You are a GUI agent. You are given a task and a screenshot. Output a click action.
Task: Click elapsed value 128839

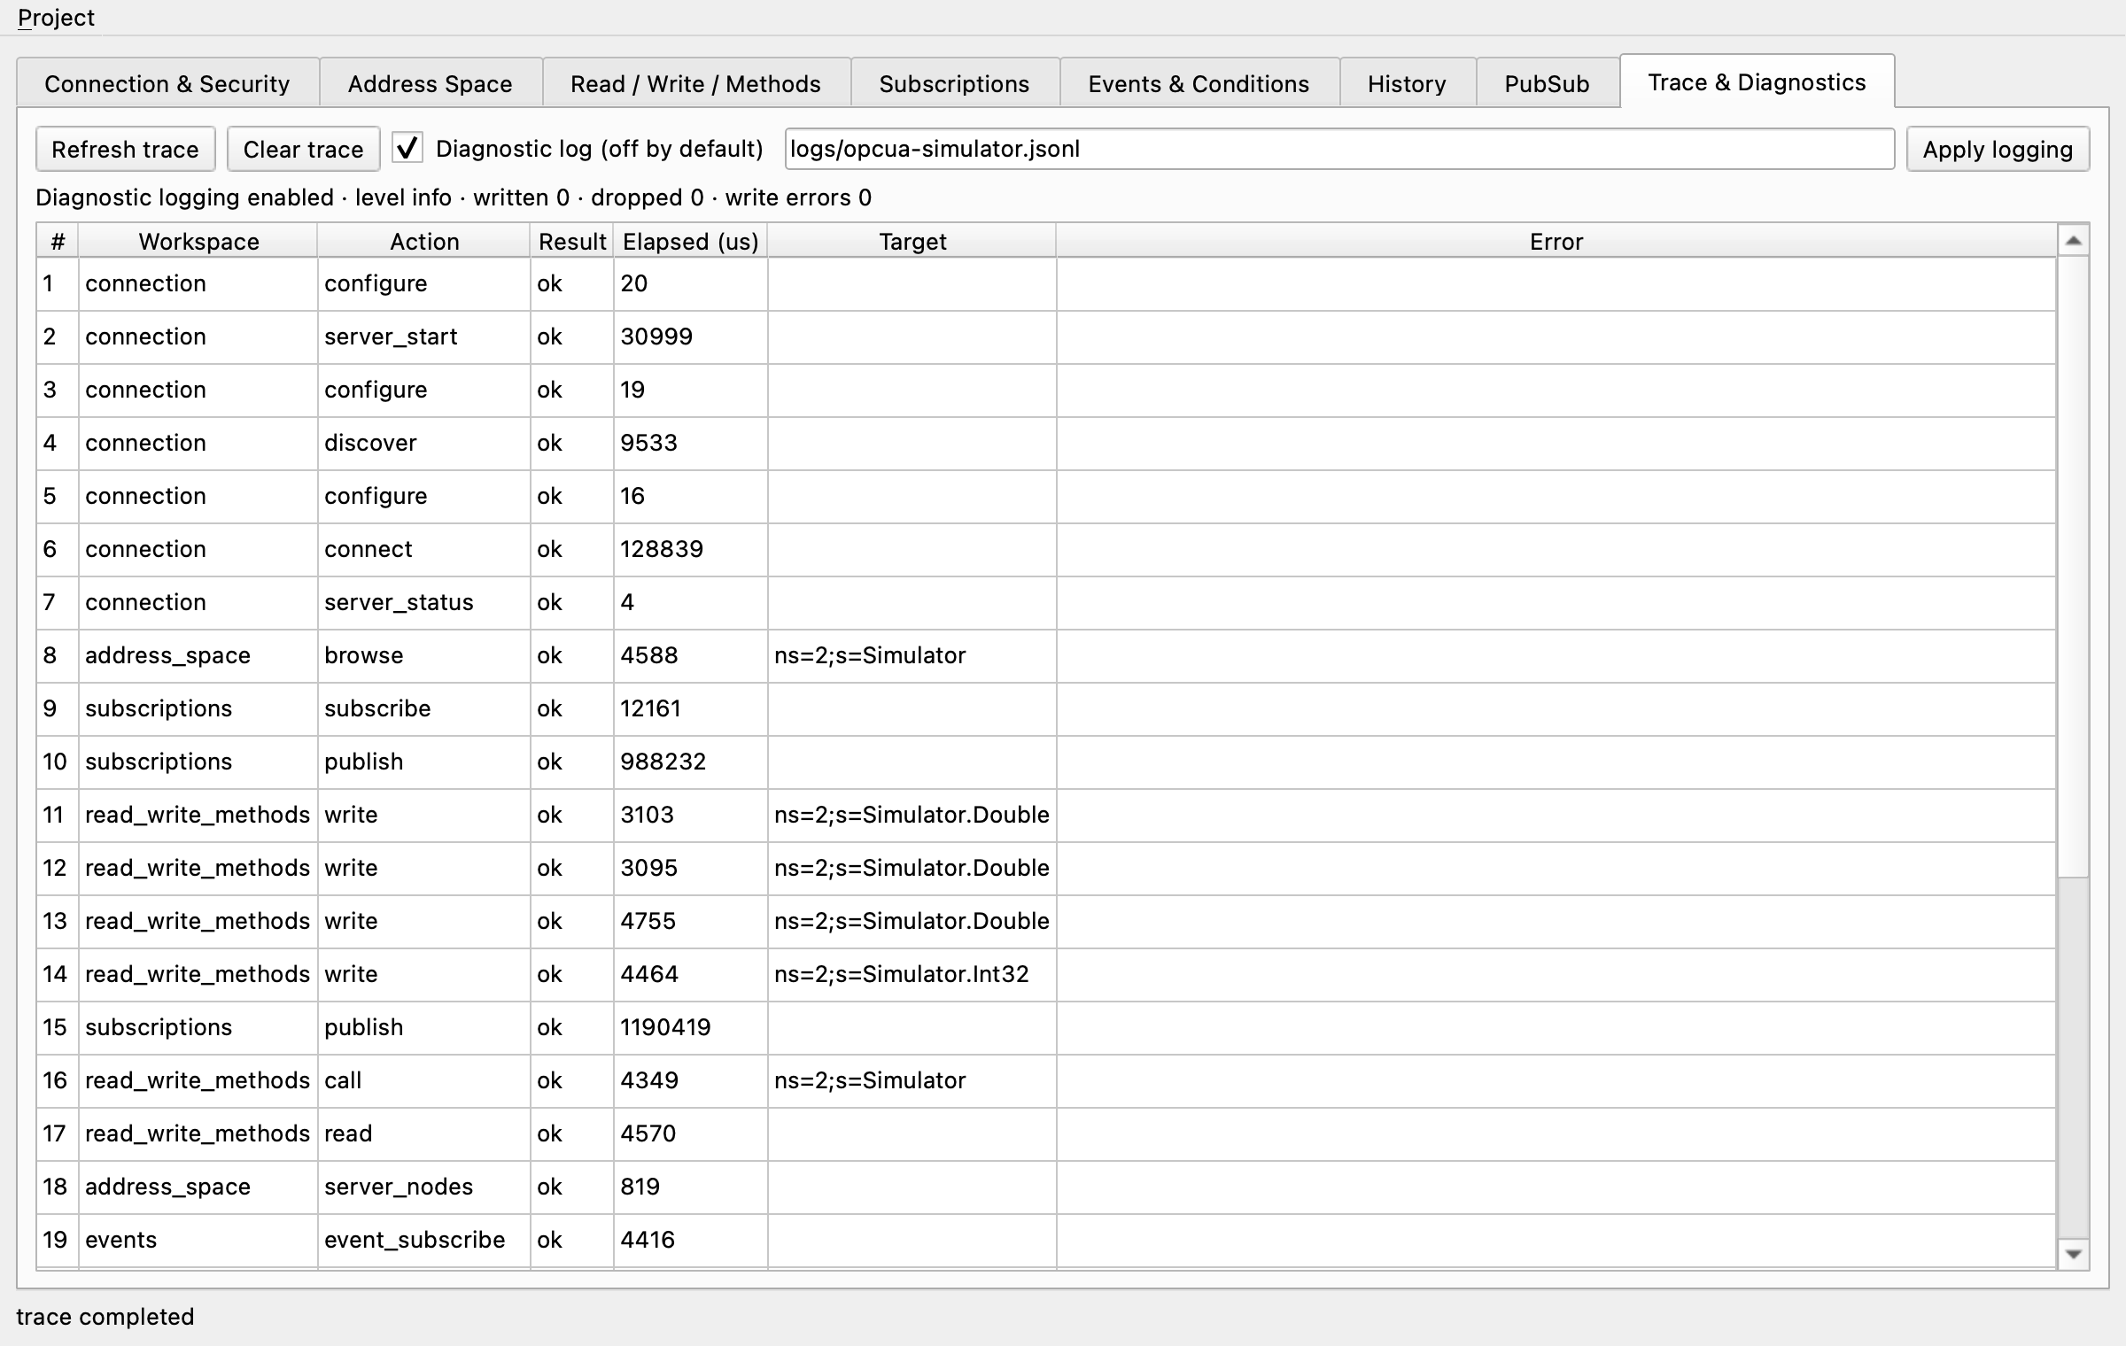(x=691, y=550)
